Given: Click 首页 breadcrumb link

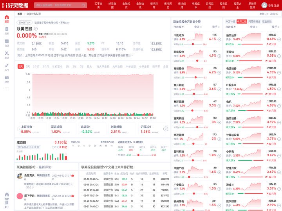Looking at the screenshot, I should click(x=20, y=14).
